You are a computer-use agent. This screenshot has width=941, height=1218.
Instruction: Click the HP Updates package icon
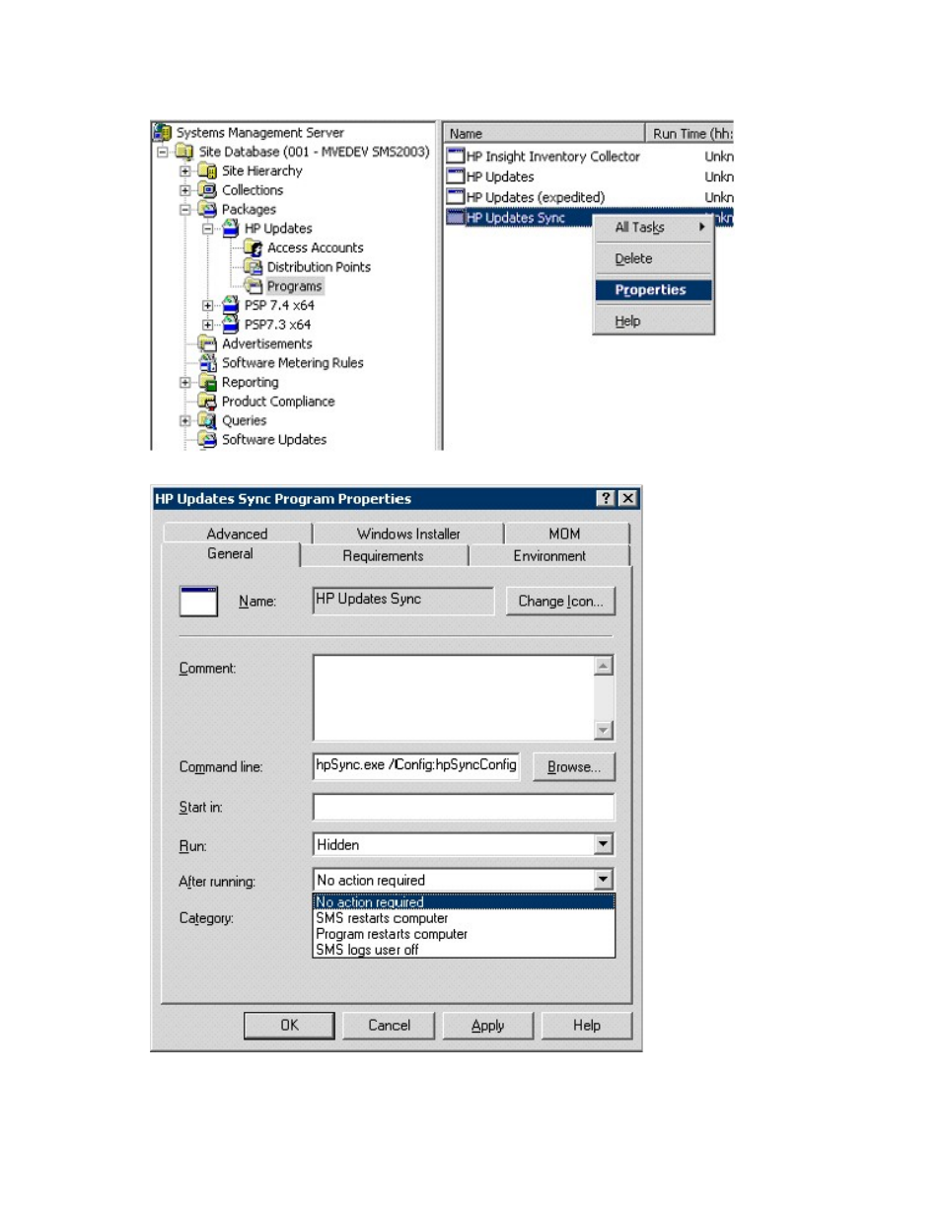click(x=230, y=229)
